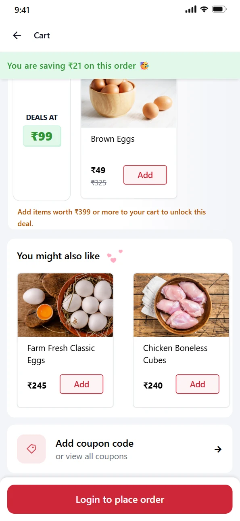Screen dimensions: 240x521
Task: Open Chicken Boneless Cubes image
Action: tap(181, 305)
